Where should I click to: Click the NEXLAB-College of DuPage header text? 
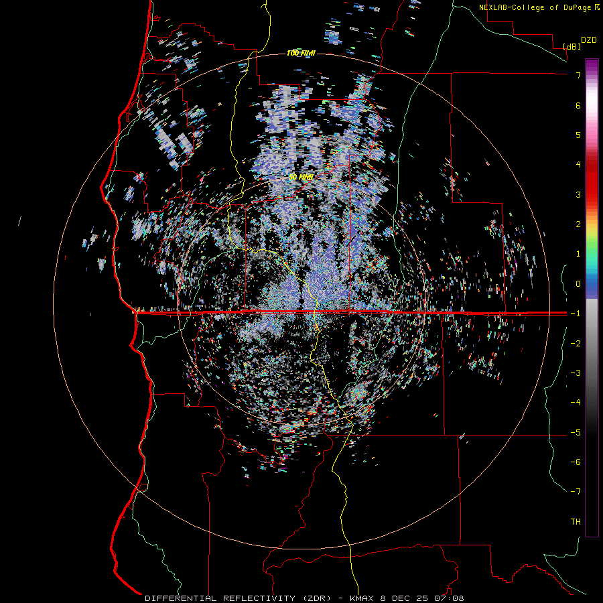point(535,7)
